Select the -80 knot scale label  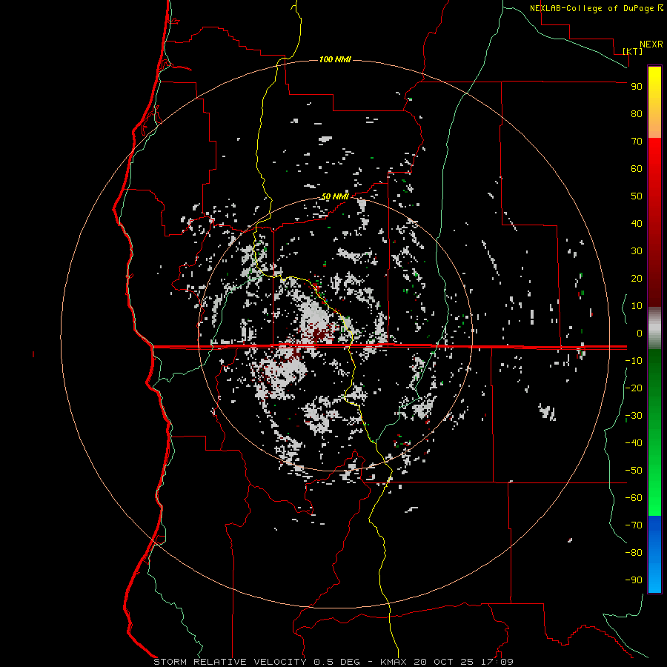pos(634,553)
